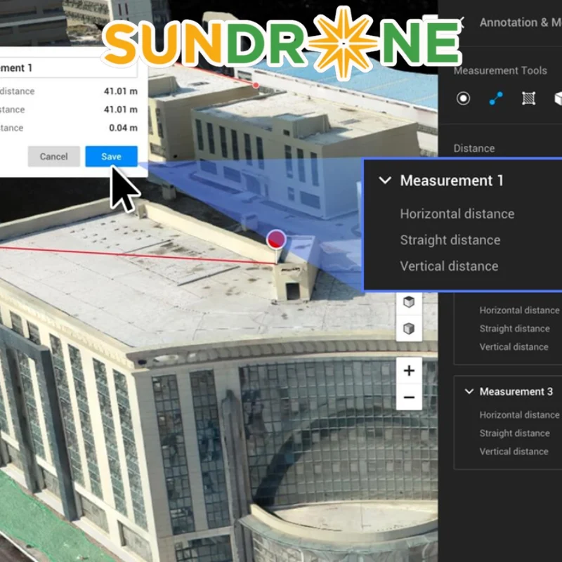Click the Measurement Tools heading

coord(500,71)
